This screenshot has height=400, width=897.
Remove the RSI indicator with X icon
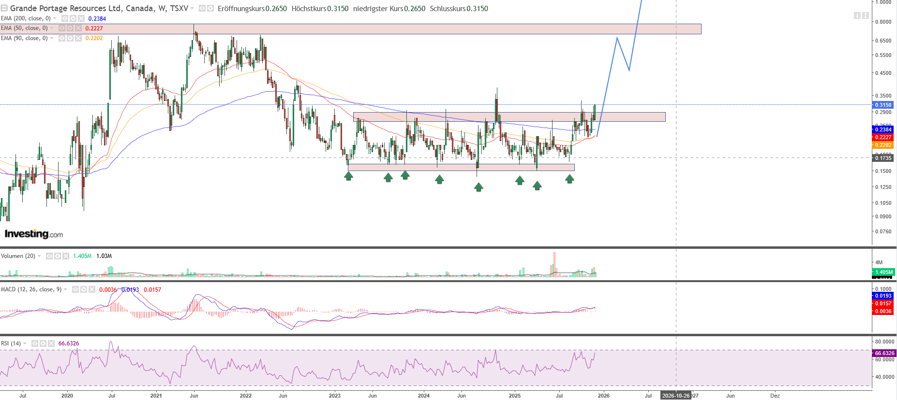(x=51, y=343)
